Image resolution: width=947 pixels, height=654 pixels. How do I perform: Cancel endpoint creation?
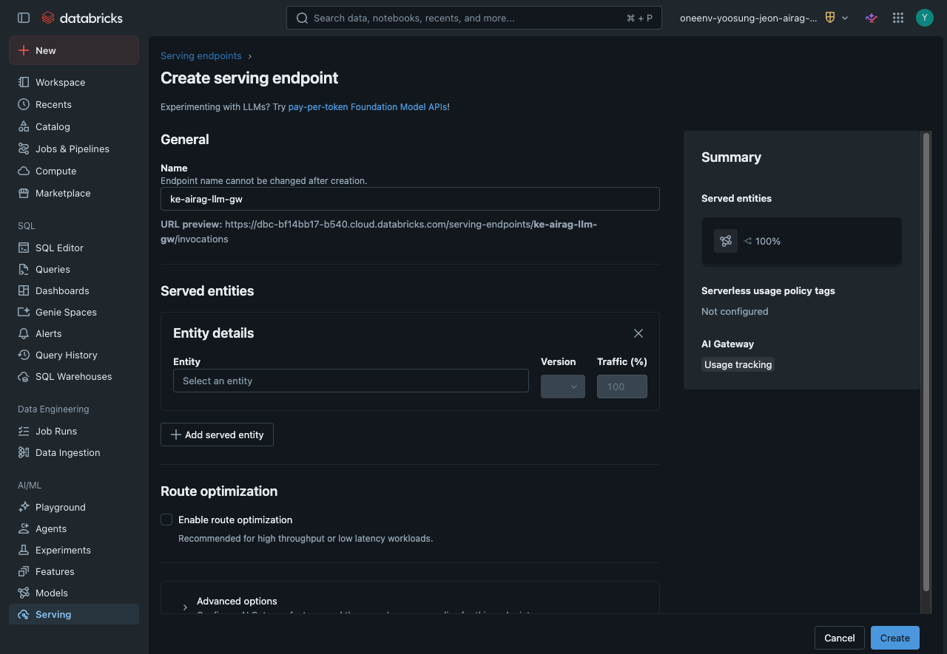(x=840, y=638)
